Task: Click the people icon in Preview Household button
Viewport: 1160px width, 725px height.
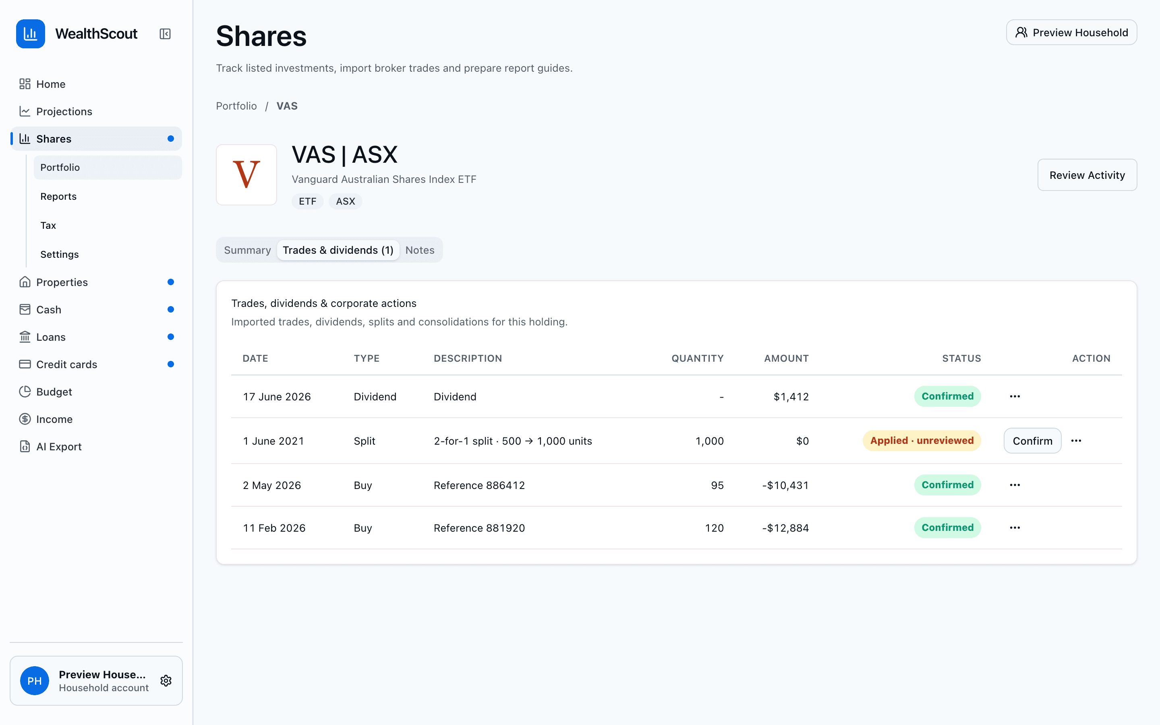Action: coord(1021,32)
